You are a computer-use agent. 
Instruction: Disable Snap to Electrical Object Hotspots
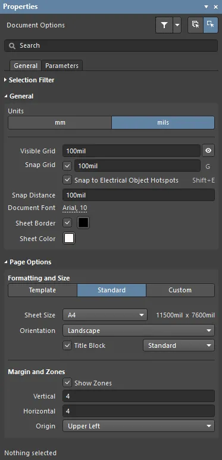click(x=67, y=180)
